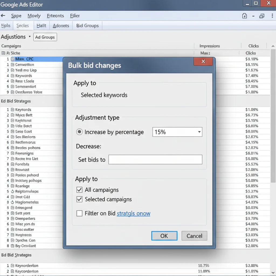Switch to the Adonerts tab

tap(61, 26)
